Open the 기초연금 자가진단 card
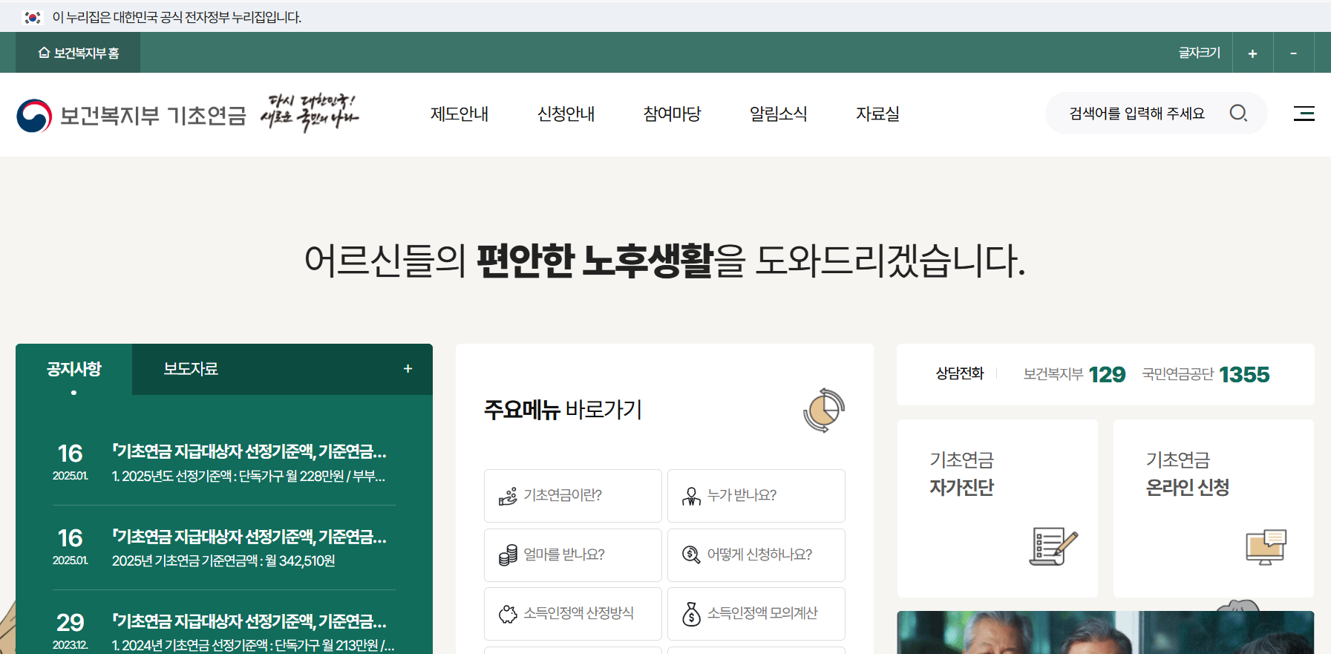 (x=997, y=509)
